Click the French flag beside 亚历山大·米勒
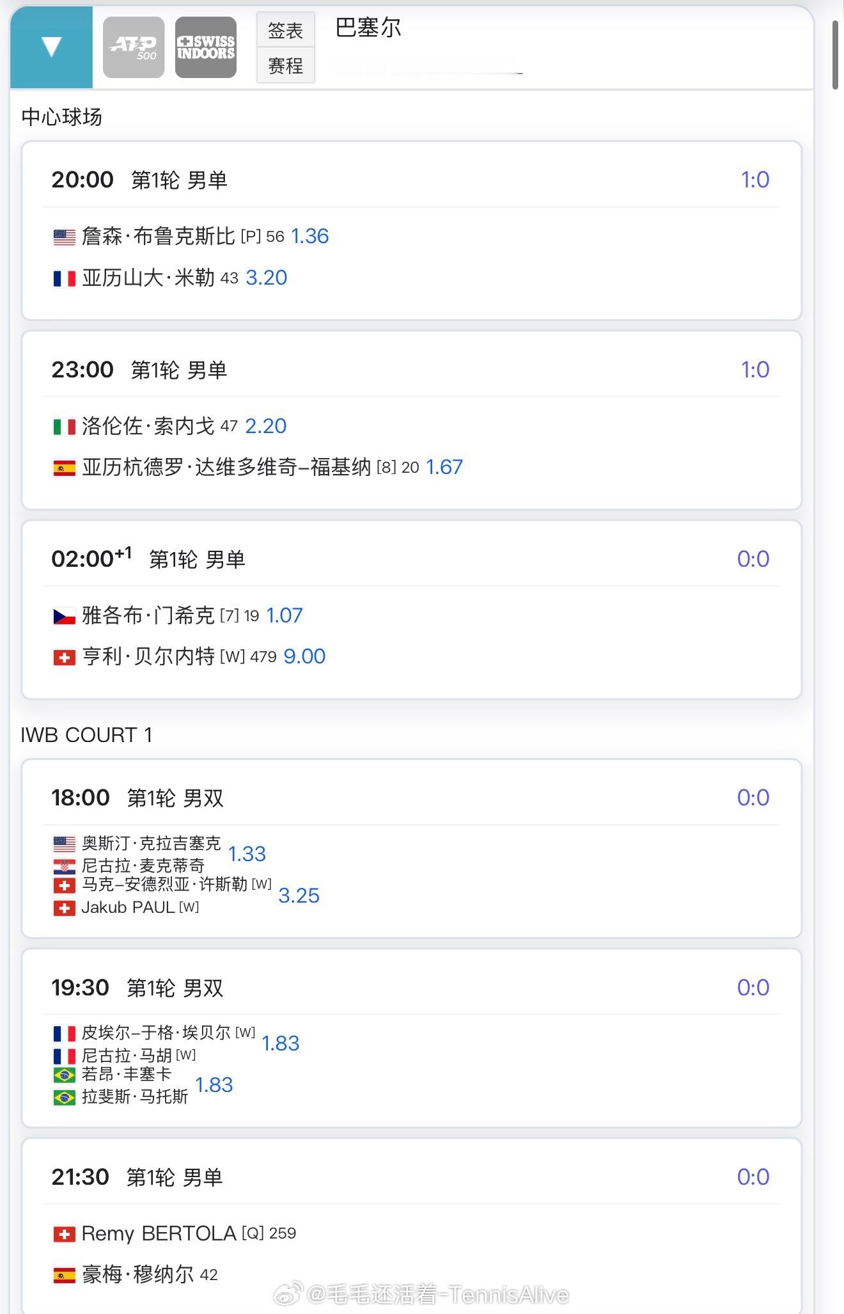This screenshot has width=844, height=1314. click(x=64, y=278)
